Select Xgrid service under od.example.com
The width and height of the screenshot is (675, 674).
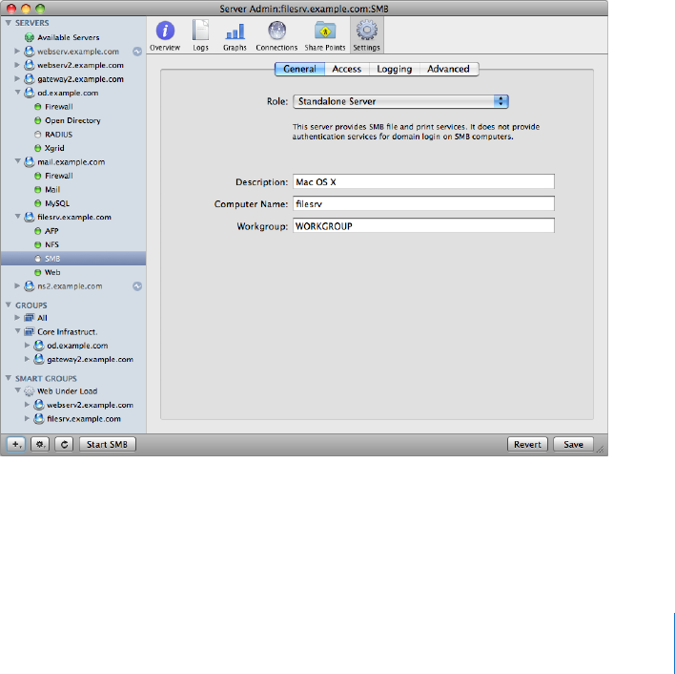coord(54,148)
